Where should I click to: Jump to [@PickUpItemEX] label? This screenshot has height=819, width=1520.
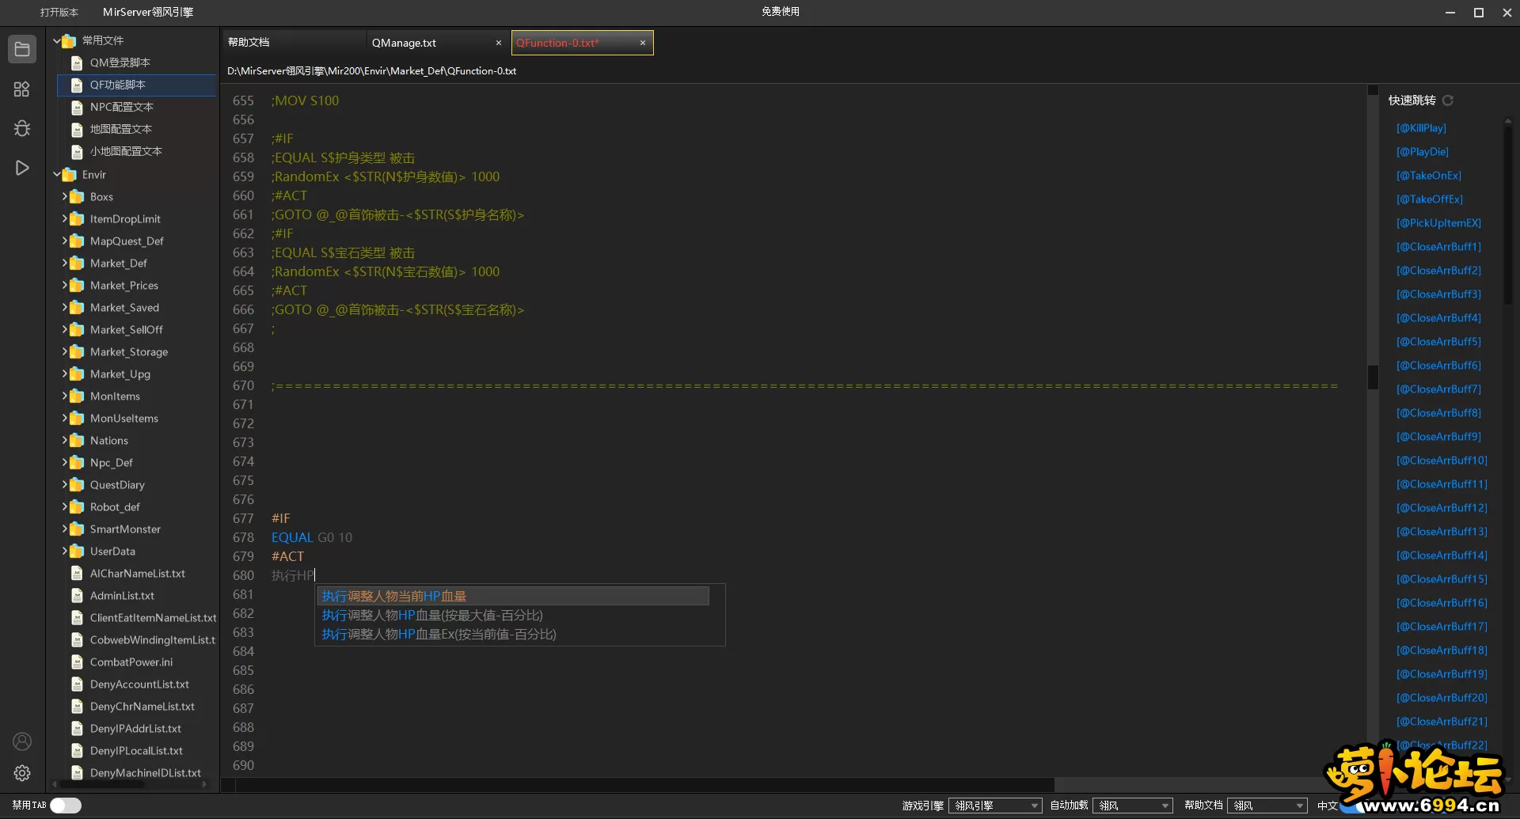pos(1438,223)
